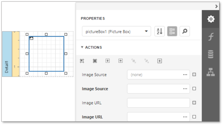This screenshot has width=223, height=125.
Task: Collapse the side panel with the top chevron
Action: pyautogui.click(x=216, y=6)
